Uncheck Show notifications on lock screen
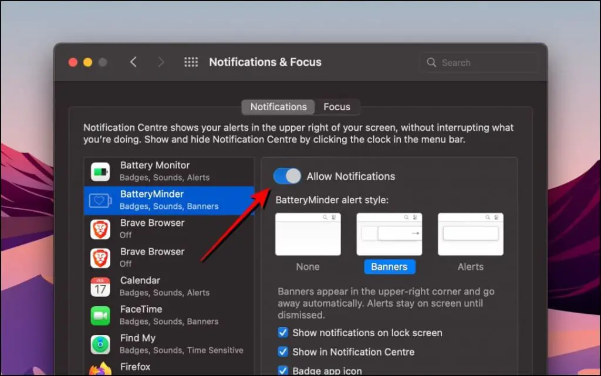Viewport: 601px width, 376px height. [x=283, y=333]
